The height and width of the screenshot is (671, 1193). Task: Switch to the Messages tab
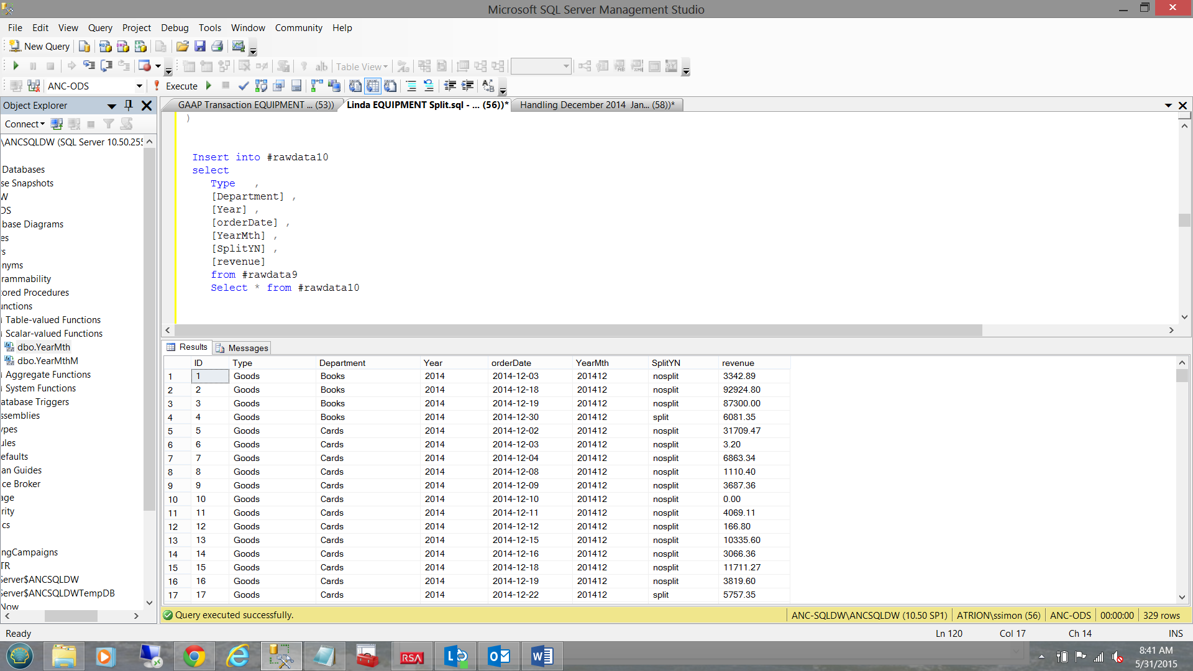242,348
